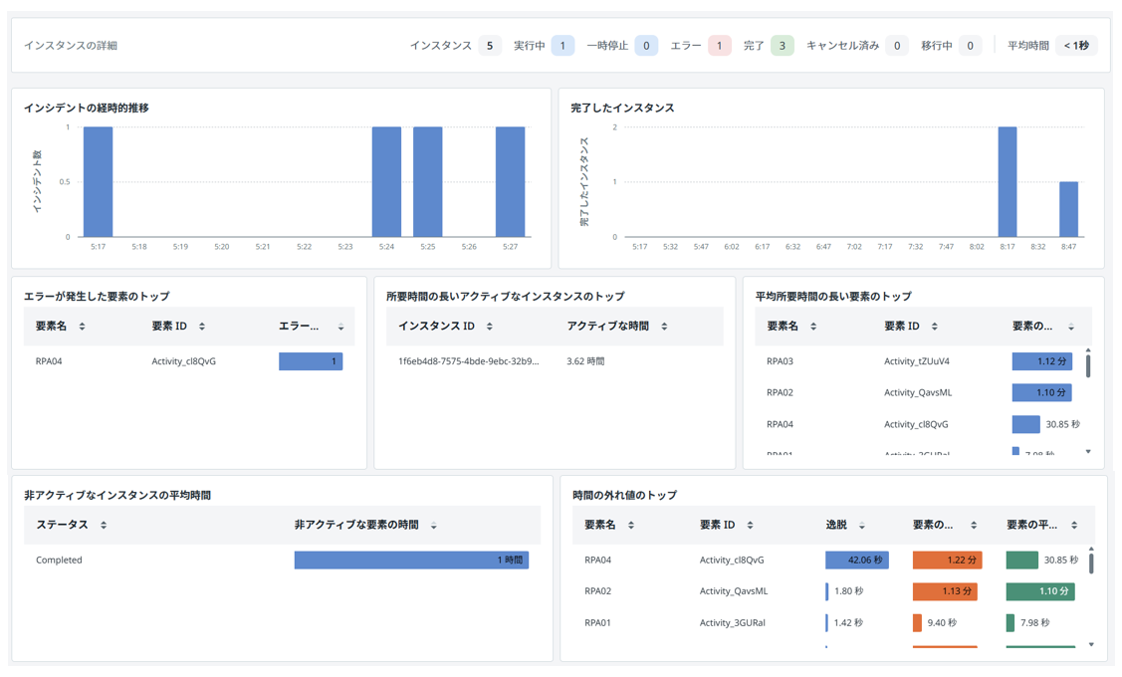Sort error elements table by エラー count column
This screenshot has height=677, width=1122.
340,327
